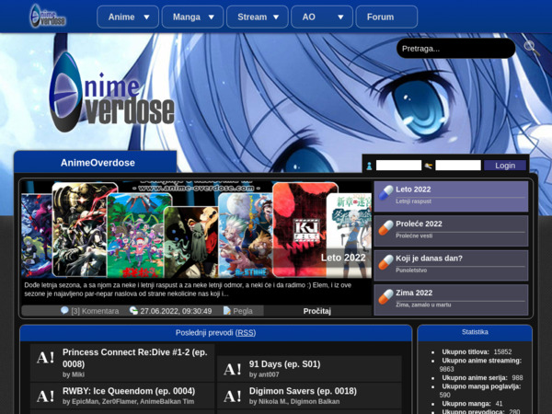Image resolution: width=552 pixels, height=414 pixels.
Task: Click the password key icon in login bar
Action: [429, 166]
